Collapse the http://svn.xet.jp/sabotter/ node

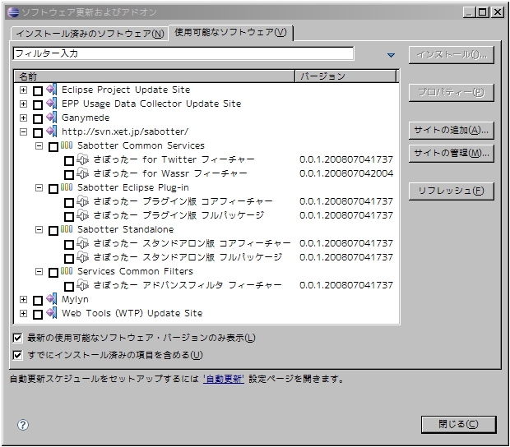click(x=23, y=131)
